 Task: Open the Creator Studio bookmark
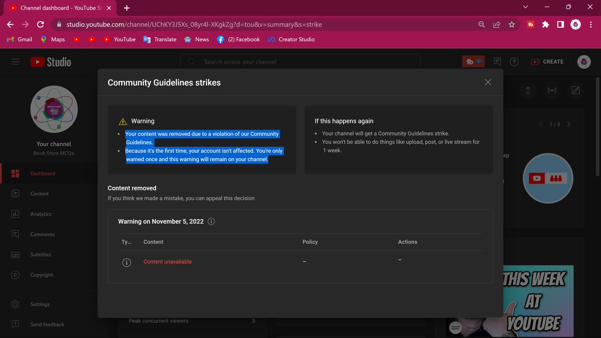click(x=291, y=39)
